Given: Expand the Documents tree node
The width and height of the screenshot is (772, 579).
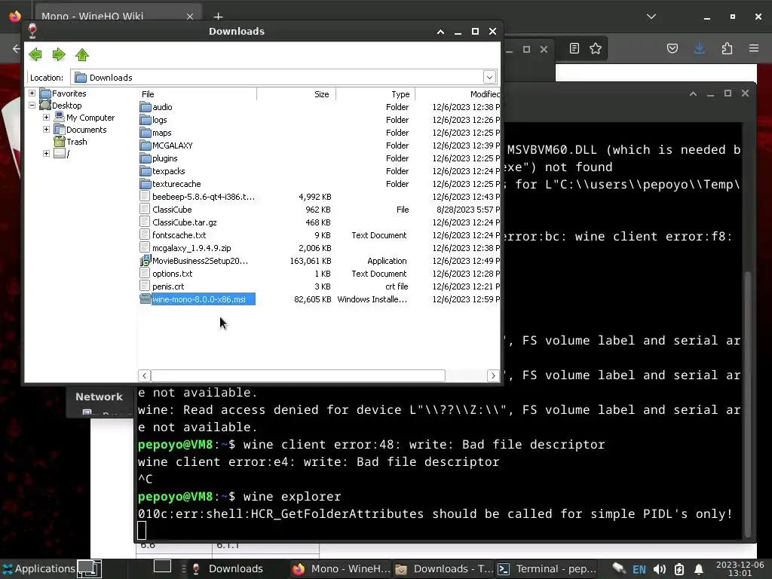Looking at the screenshot, I should click(46, 130).
